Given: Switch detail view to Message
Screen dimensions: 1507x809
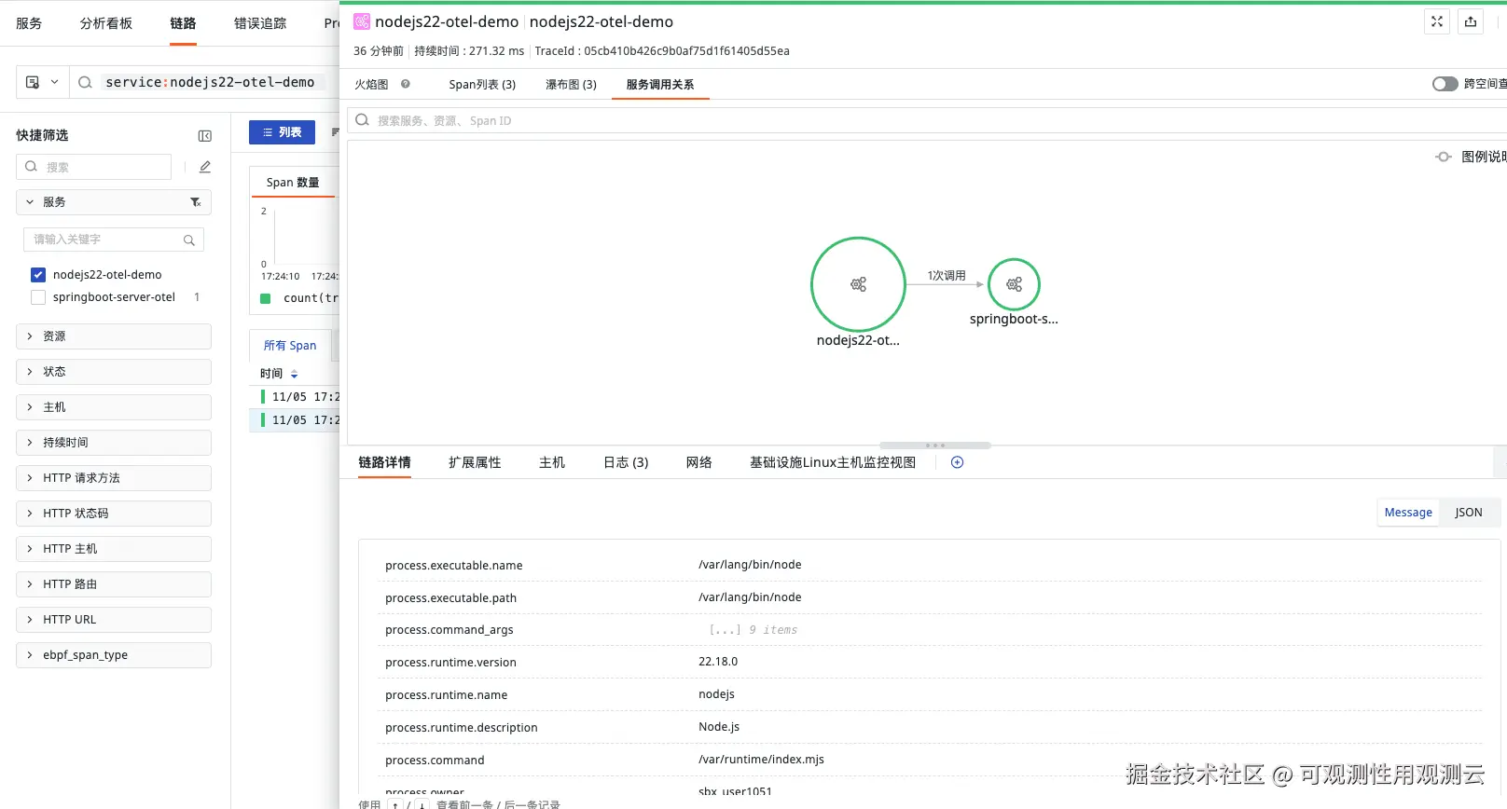Looking at the screenshot, I should (x=1408, y=513).
